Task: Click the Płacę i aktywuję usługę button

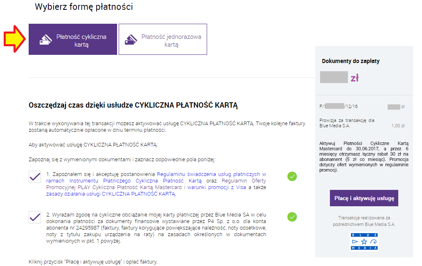Action: point(364,198)
